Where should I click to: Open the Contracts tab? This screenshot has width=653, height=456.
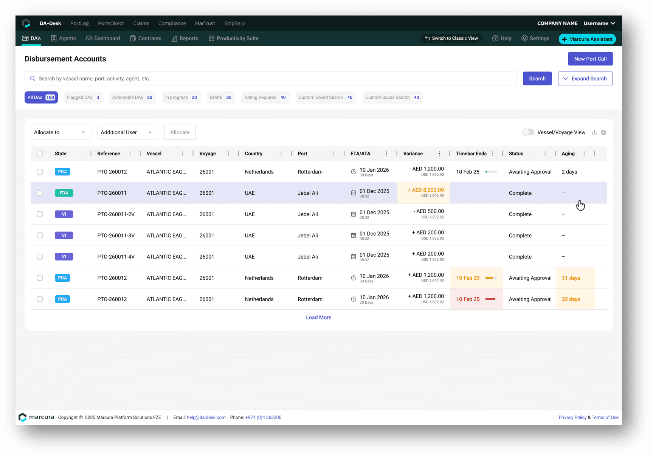(146, 38)
